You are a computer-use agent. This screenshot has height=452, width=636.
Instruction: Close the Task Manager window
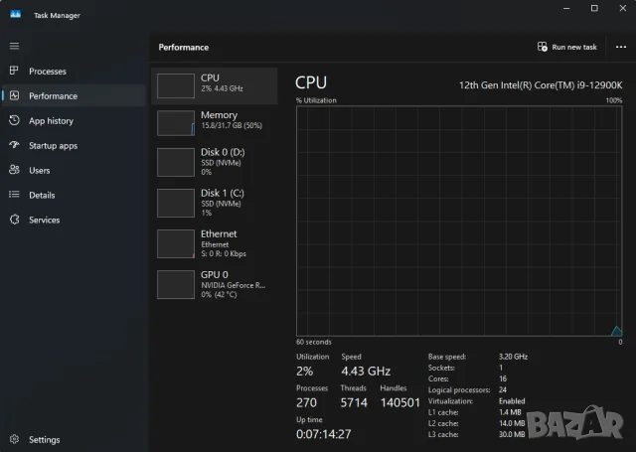(623, 8)
